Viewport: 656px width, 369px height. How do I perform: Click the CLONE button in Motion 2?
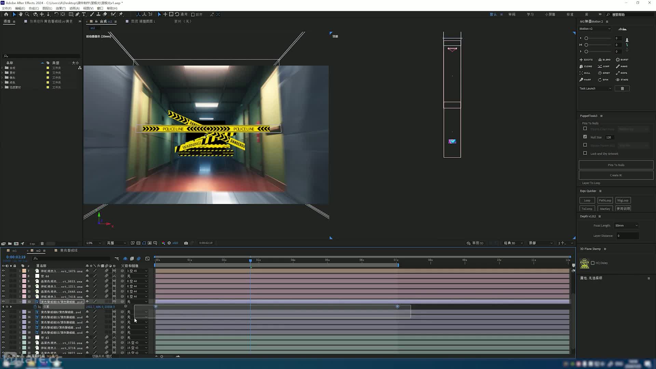[586, 66]
